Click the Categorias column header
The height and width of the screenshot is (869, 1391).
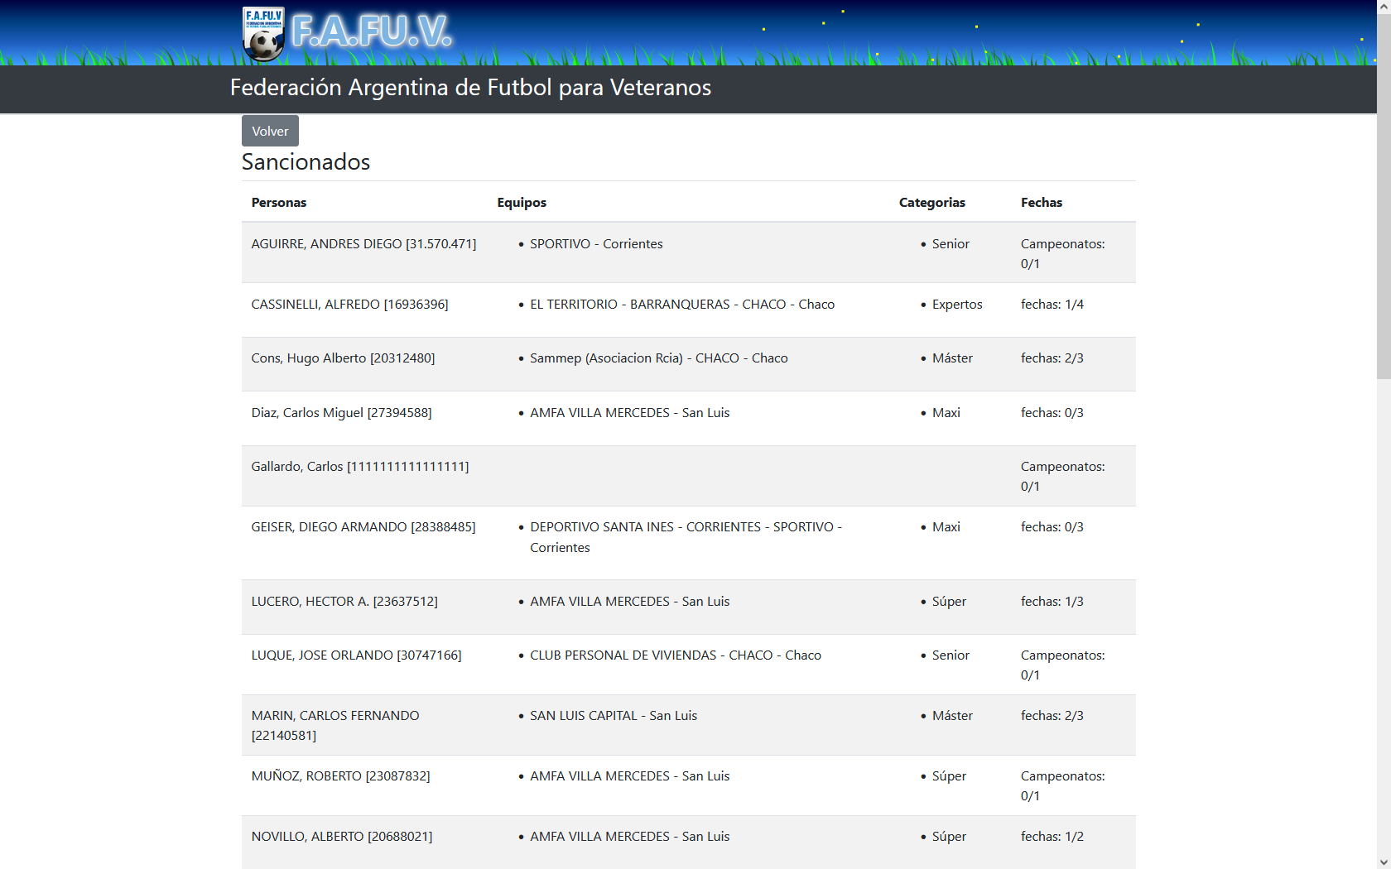931,203
